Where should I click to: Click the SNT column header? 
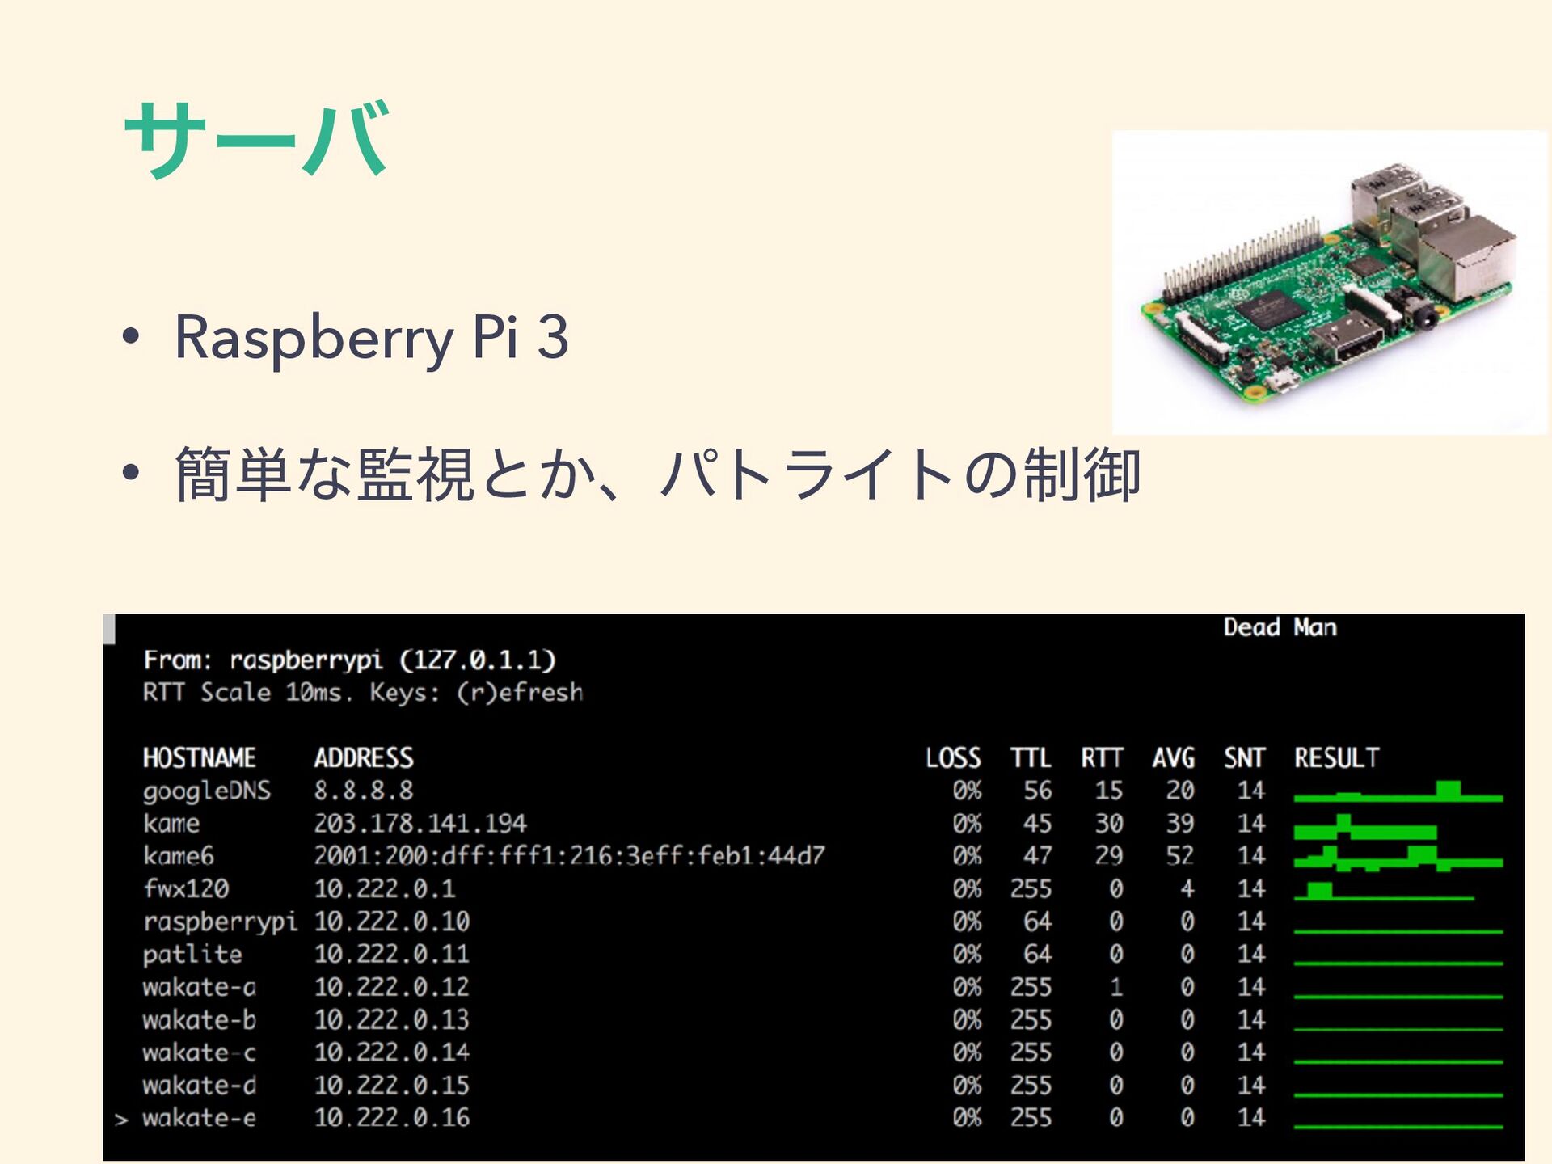coord(1244,757)
